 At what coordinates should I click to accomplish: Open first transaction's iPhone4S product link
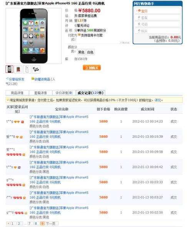click(x=59, y=119)
